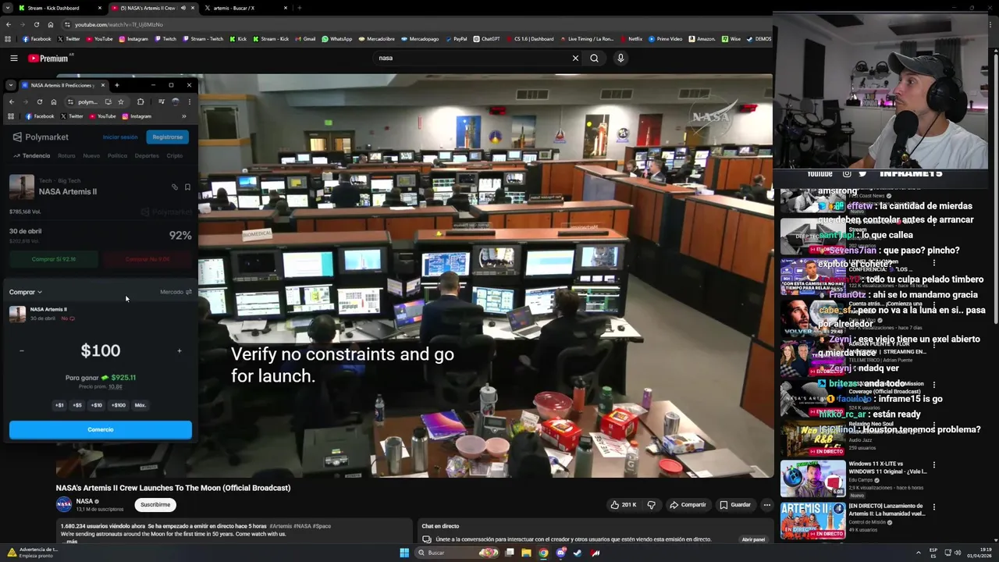The image size is (999, 562).
Task: Click the Registrarse button
Action: pyautogui.click(x=168, y=137)
